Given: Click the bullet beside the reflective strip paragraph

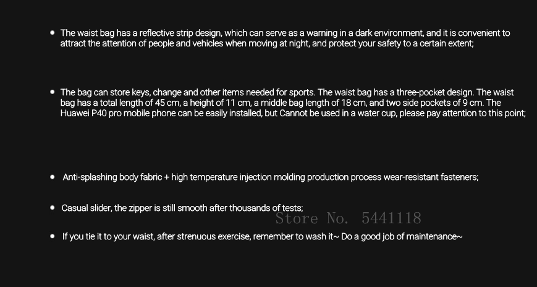Looking at the screenshot, I should click(x=53, y=33).
